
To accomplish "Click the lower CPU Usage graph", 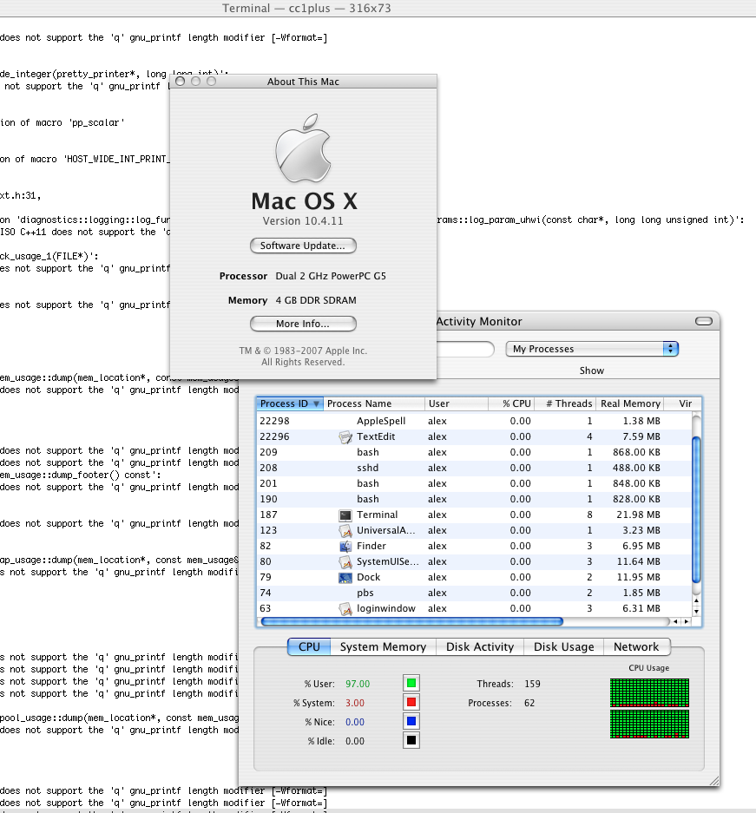I will (x=649, y=724).
